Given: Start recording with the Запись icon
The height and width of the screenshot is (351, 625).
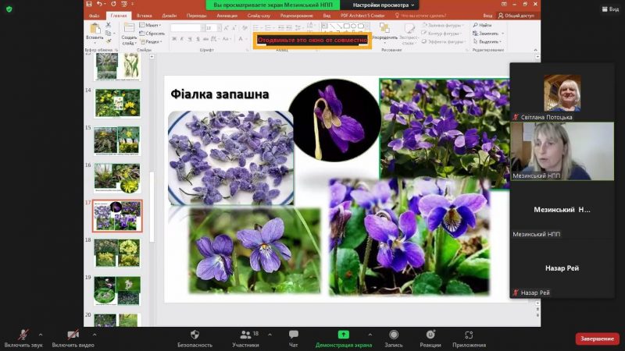Looking at the screenshot, I should [394, 335].
